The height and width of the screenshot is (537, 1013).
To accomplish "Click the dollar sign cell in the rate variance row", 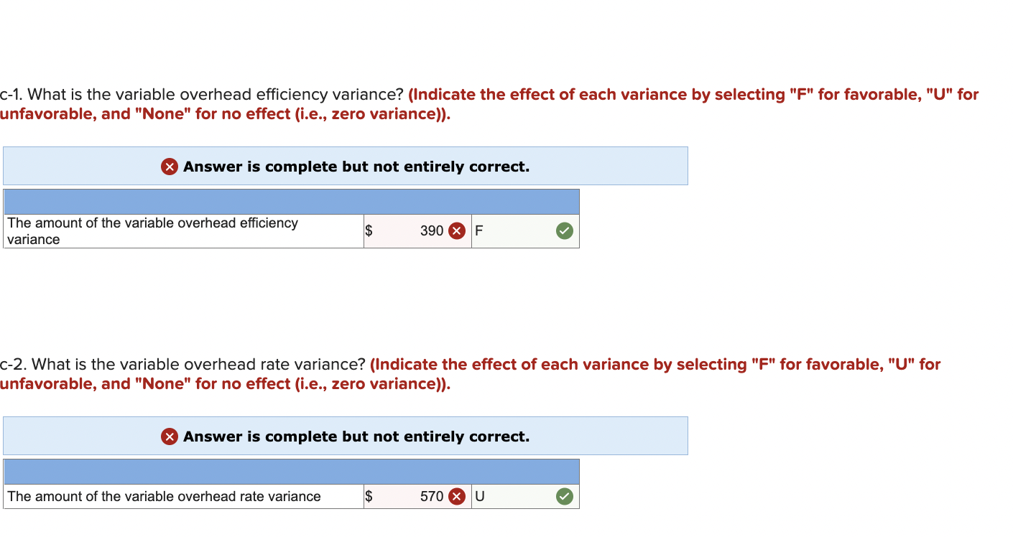I will tap(369, 496).
